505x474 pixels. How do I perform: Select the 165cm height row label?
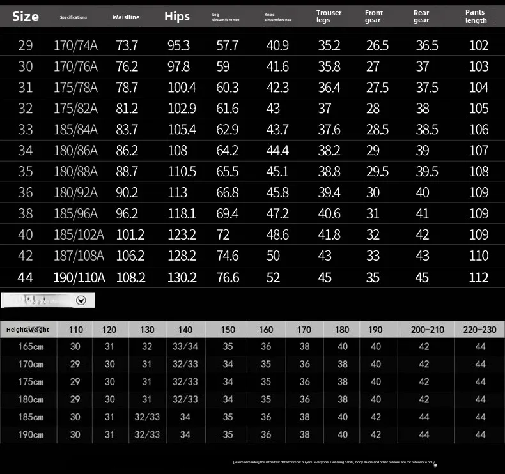tap(31, 347)
